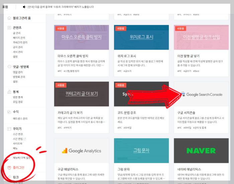This screenshot has width=234, height=184.
Task: Click #꾸미기 tag on 카테고리 글 더 보기
Action: point(68,128)
